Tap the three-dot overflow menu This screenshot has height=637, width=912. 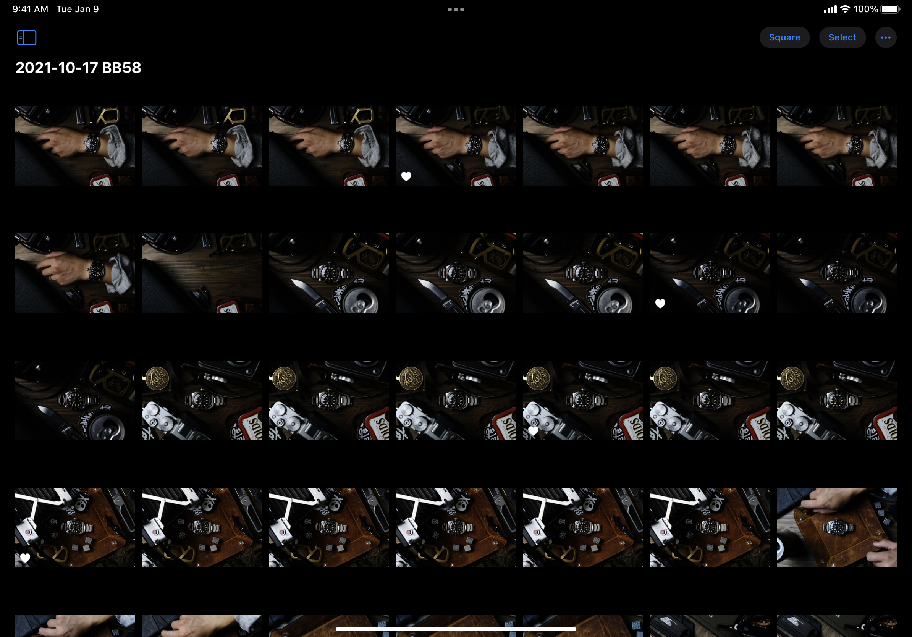(886, 37)
